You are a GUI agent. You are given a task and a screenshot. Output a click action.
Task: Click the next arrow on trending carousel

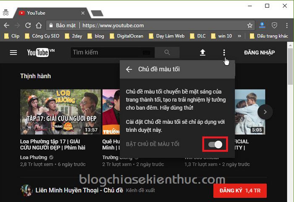click(x=265, y=112)
